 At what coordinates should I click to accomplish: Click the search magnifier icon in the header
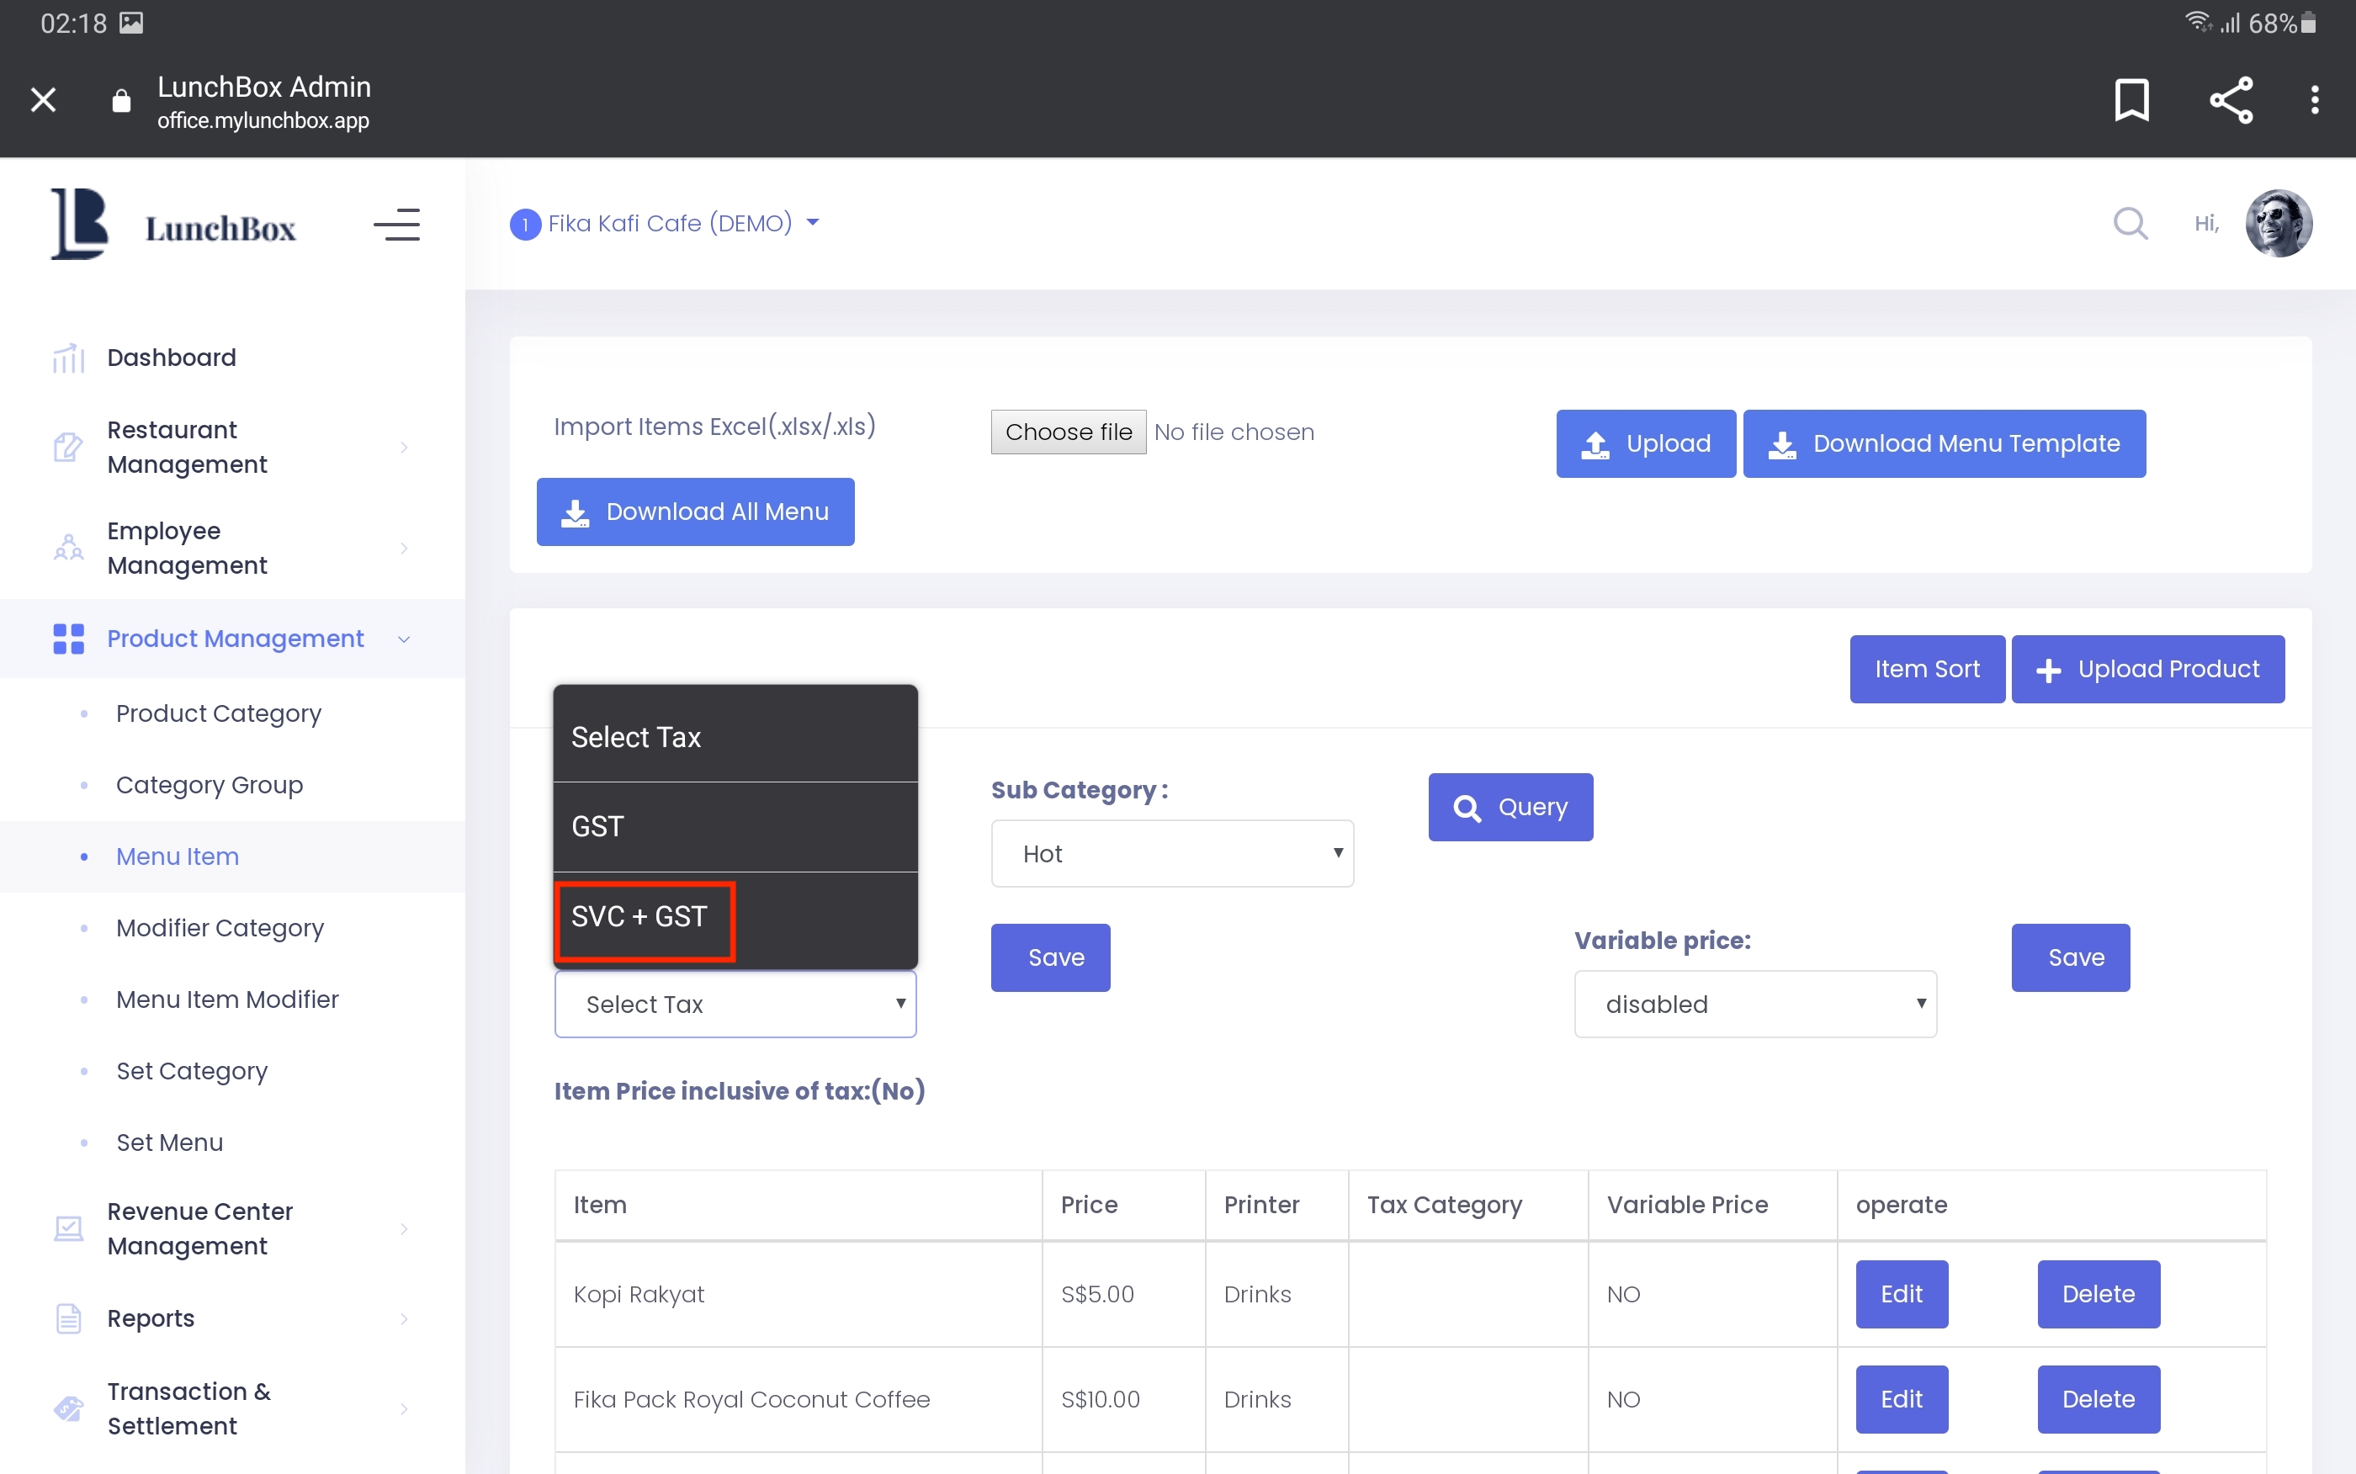(x=2130, y=223)
